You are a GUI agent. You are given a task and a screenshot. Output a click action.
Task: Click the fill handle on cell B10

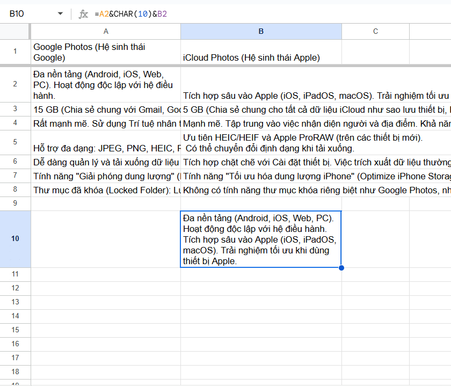coord(341,268)
